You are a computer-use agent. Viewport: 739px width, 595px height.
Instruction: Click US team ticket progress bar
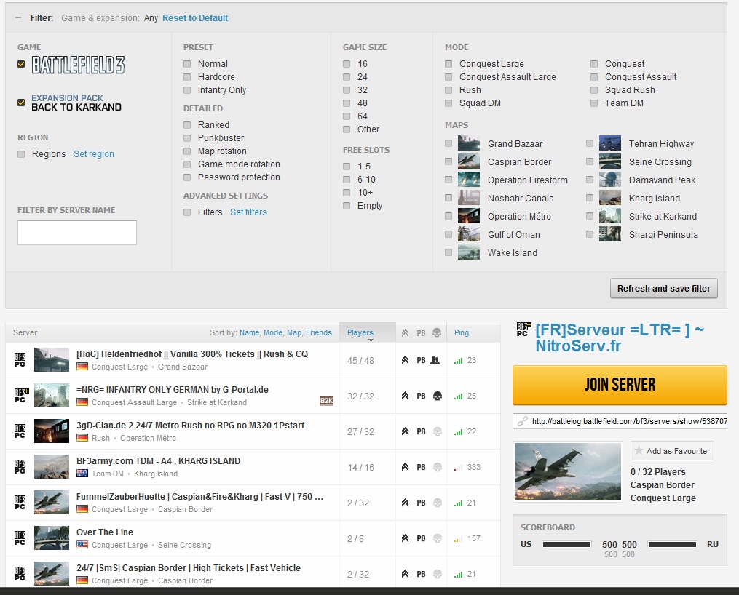click(x=566, y=545)
